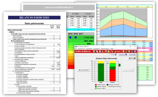Click the blue Rimanenze legend swatch

pyautogui.click(x=108, y=85)
